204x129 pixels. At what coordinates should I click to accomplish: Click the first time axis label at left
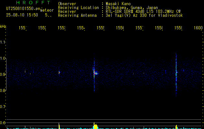pos(23,28)
